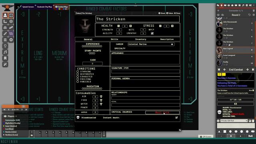The height and width of the screenshot is (144, 256).
Task: Edit the Disemboweled critical injury
Action: [x=176, y=118]
